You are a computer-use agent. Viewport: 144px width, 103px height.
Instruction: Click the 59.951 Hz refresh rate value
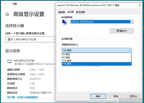pos(35,79)
